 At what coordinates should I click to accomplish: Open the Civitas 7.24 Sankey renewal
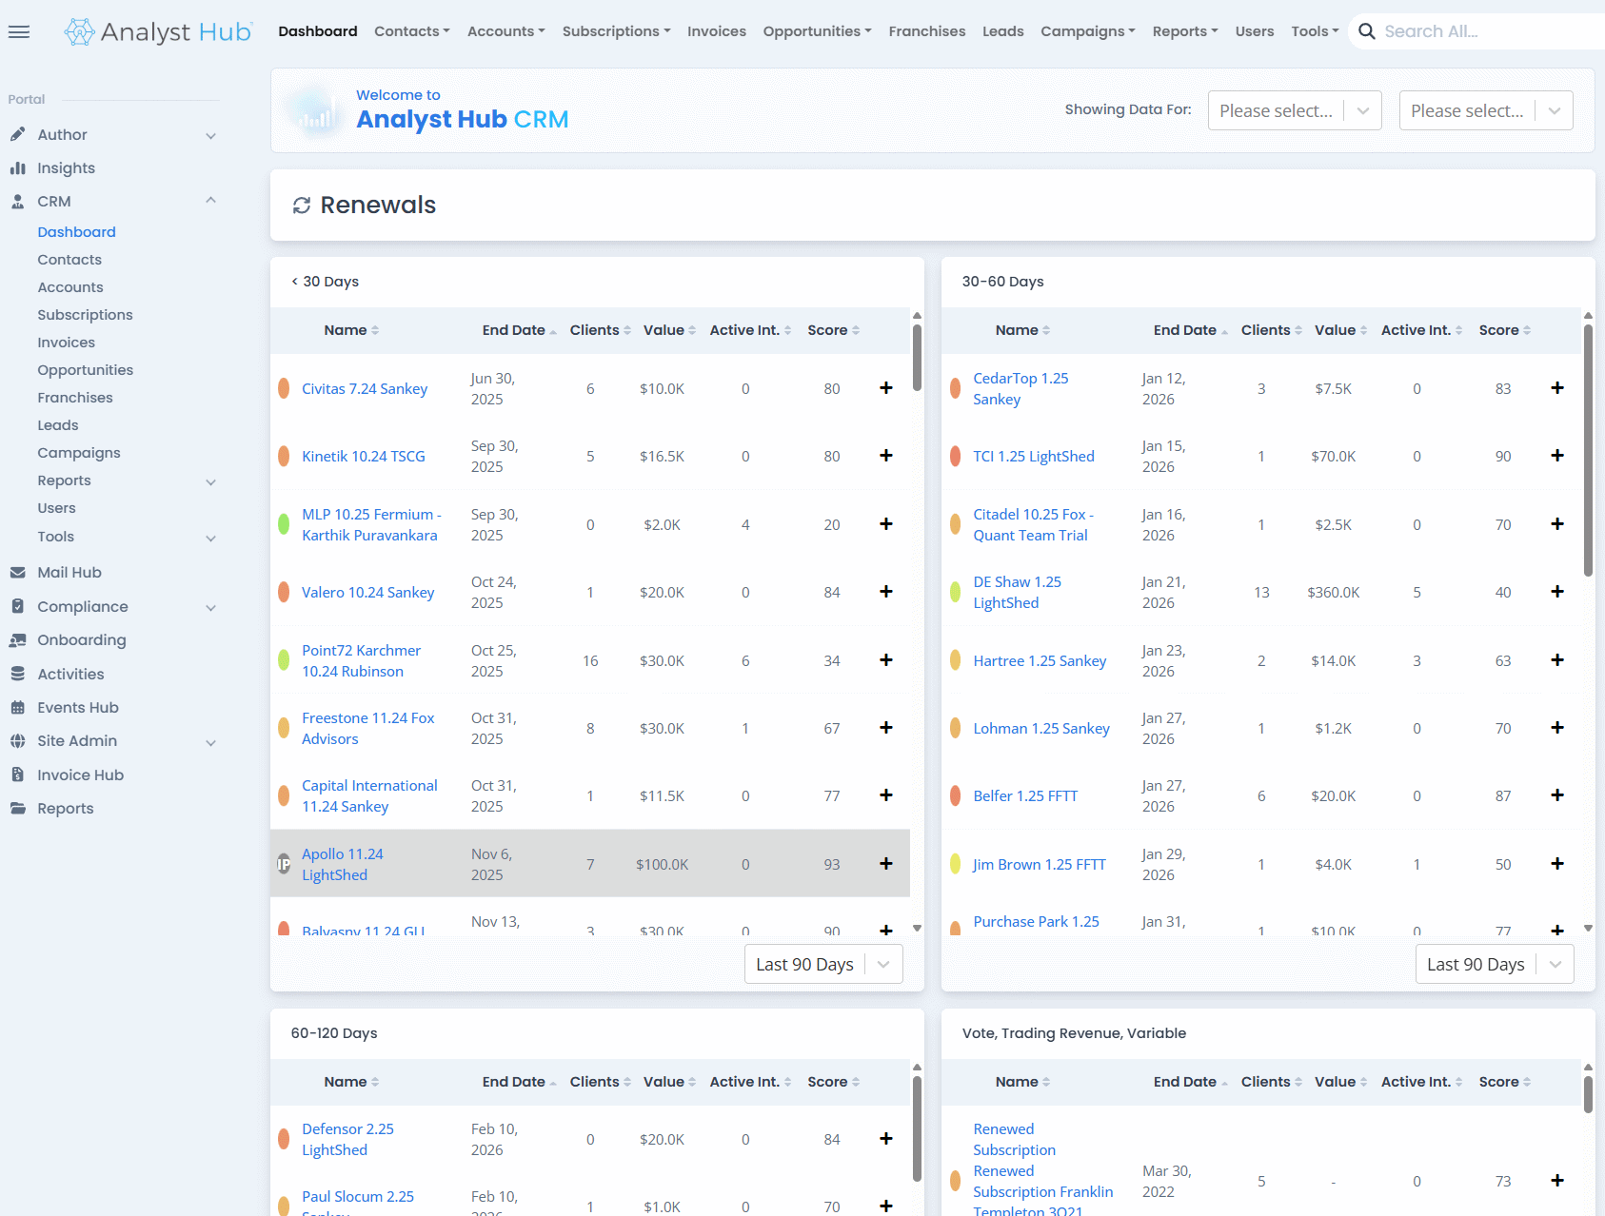[364, 388]
